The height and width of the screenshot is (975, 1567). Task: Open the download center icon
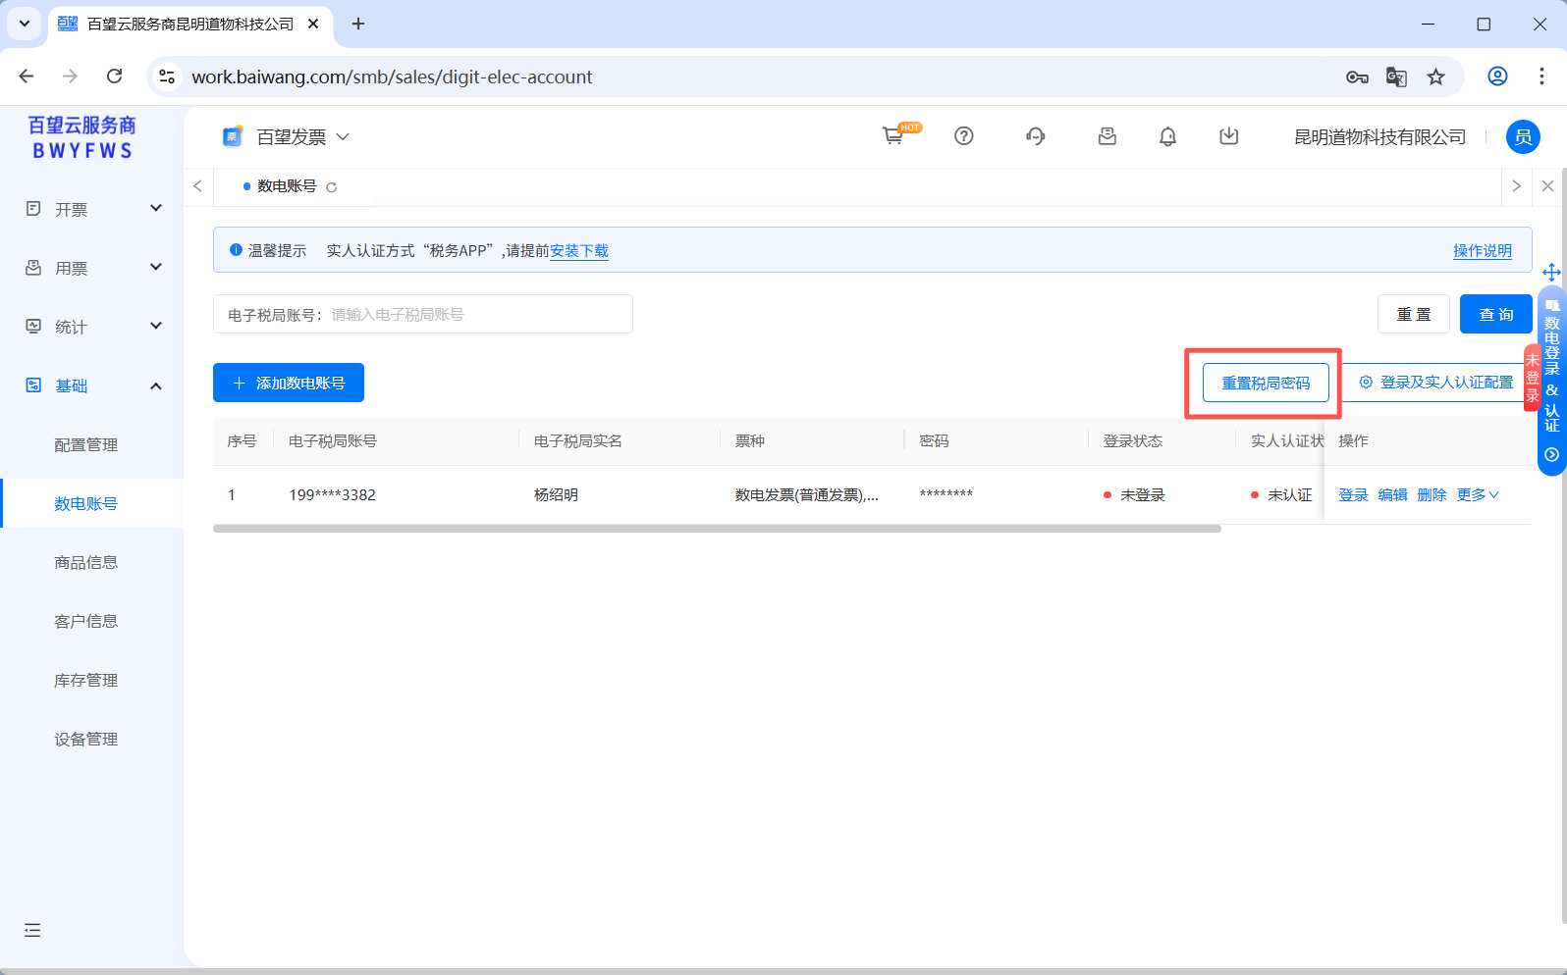(1229, 136)
